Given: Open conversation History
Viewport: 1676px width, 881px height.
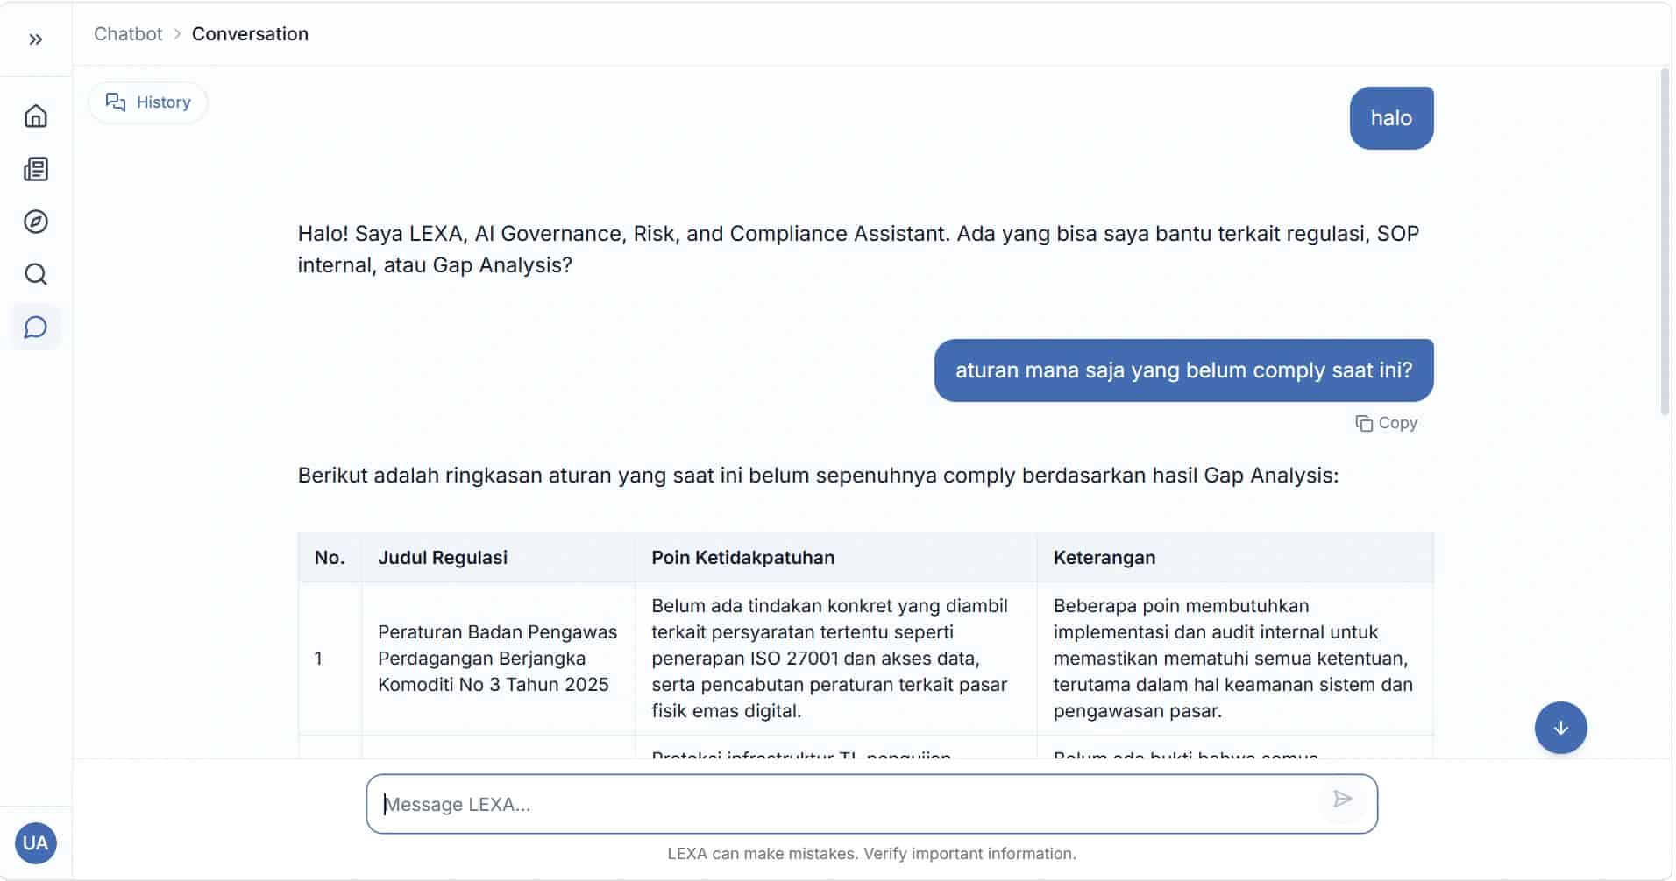Looking at the screenshot, I should [148, 102].
